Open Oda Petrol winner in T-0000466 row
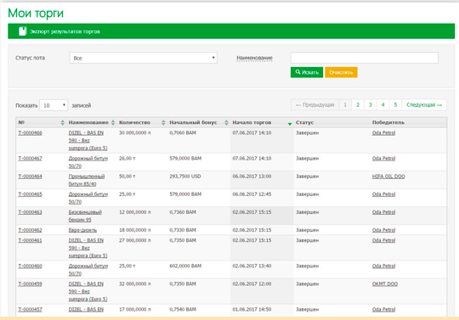This screenshot has width=459, height=320. [383, 133]
